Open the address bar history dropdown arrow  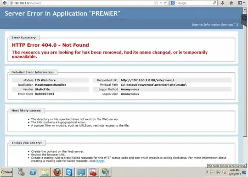(161, 3)
